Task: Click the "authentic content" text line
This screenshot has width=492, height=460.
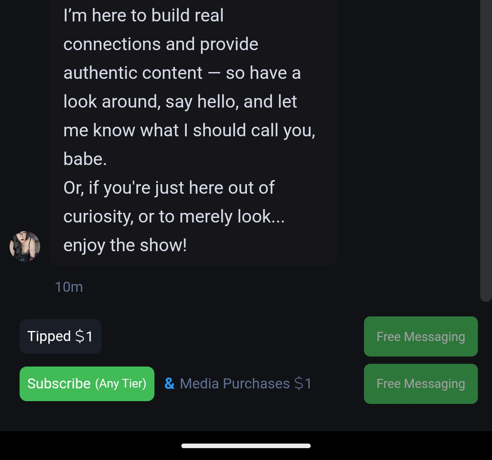Action: [182, 73]
